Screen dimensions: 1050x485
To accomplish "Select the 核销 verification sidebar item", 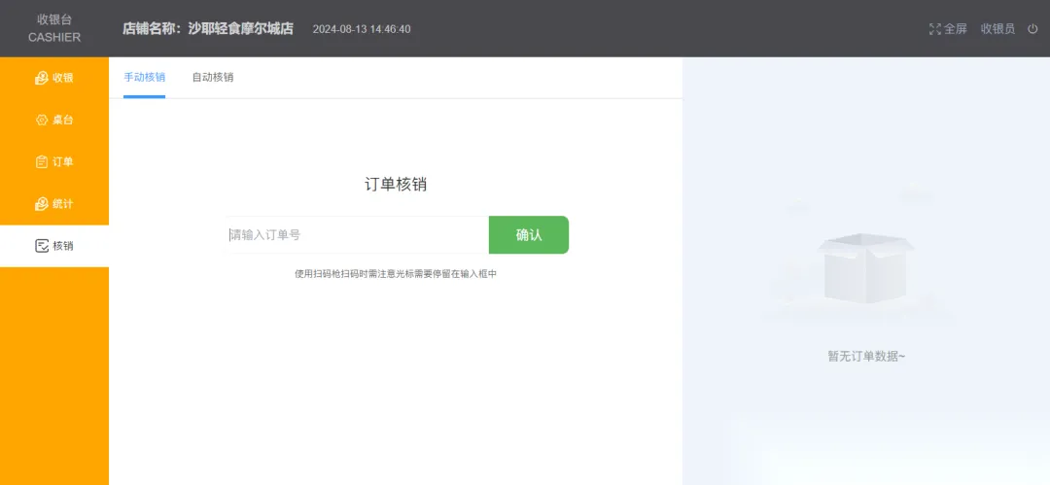I will pos(54,246).
